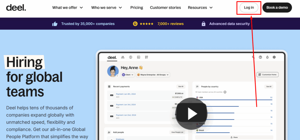300x140 pixels.
Task: Click the Hey, Anne greeting text
Action: (x=132, y=68)
